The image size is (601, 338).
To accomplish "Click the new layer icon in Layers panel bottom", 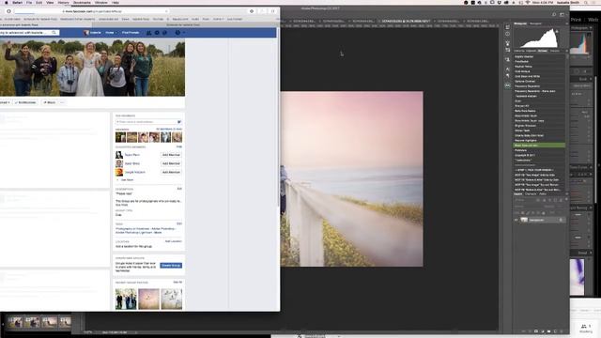I will click(555, 331).
